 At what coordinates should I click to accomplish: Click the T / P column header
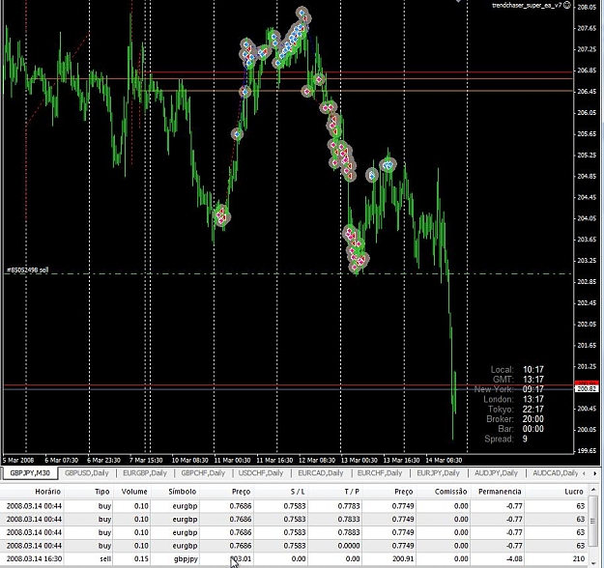pyautogui.click(x=334, y=492)
